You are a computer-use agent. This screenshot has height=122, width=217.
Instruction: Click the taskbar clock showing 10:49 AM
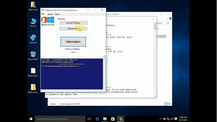[183, 119]
